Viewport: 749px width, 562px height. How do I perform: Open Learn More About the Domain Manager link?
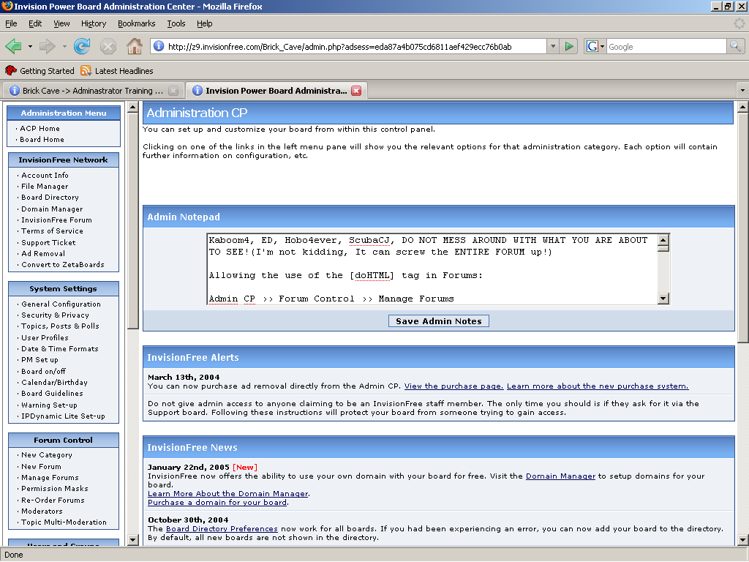tap(228, 494)
